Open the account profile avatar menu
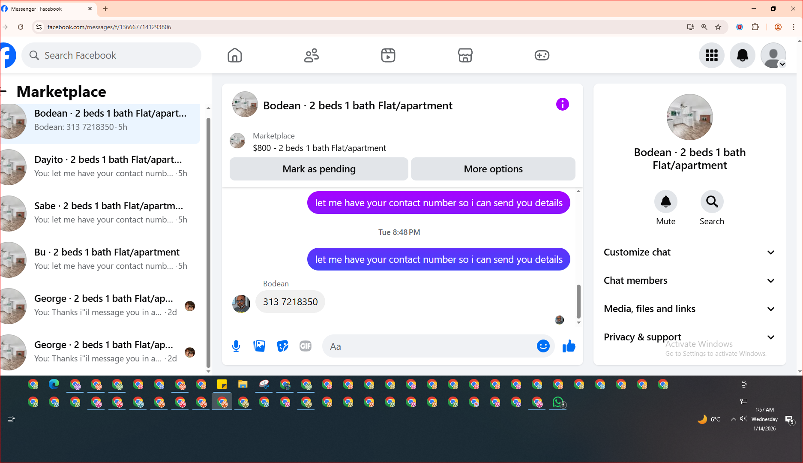 pos(773,55)
